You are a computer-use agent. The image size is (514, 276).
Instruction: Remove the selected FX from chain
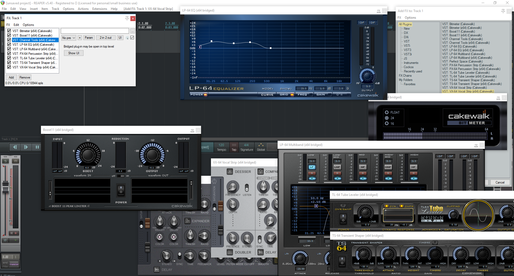[25, 77]
